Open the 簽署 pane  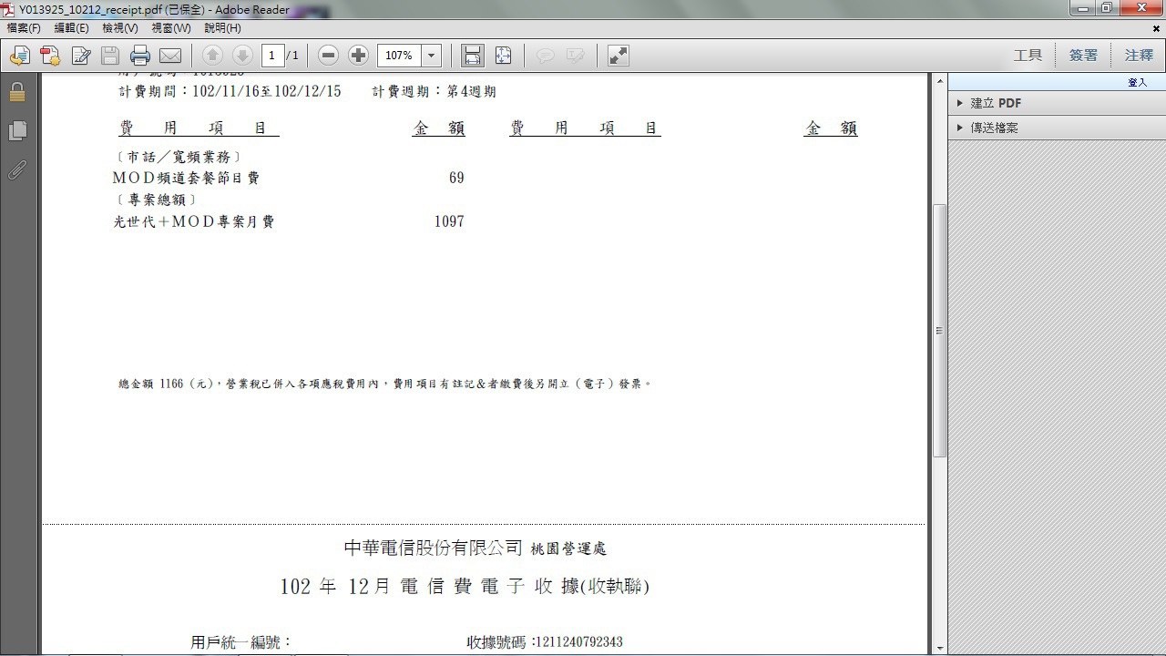click(1083, 56)
